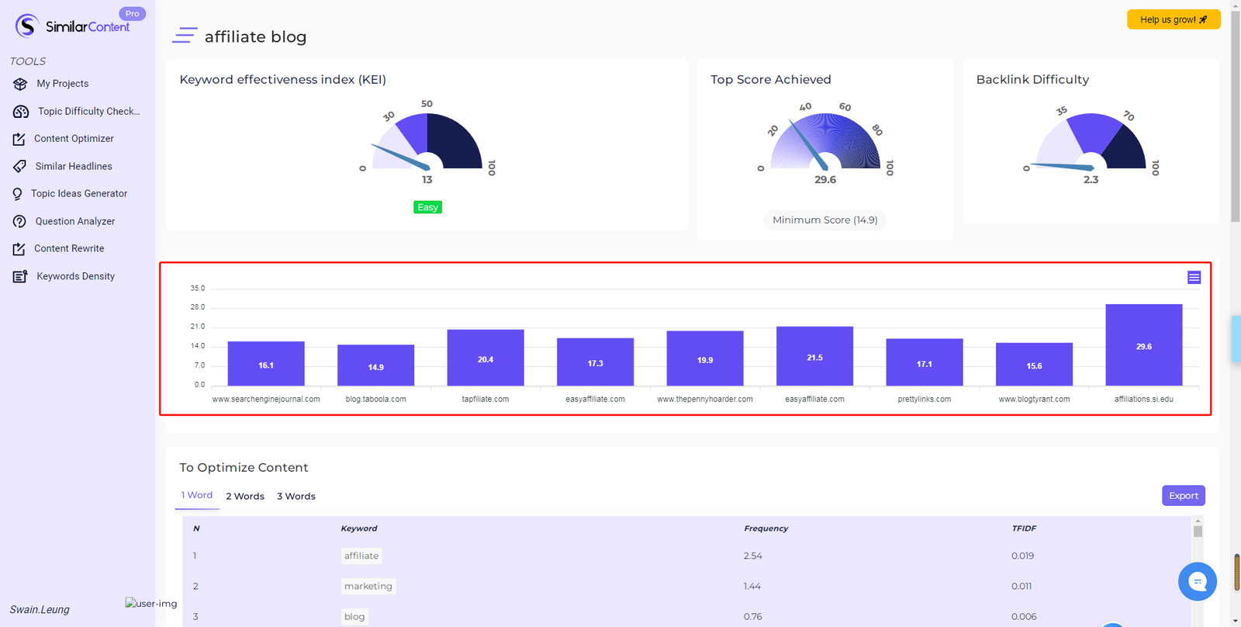Screen dimensions: 1241x627
Task: Click the Content Optimizer pencil icon
Action: point(19,139)
